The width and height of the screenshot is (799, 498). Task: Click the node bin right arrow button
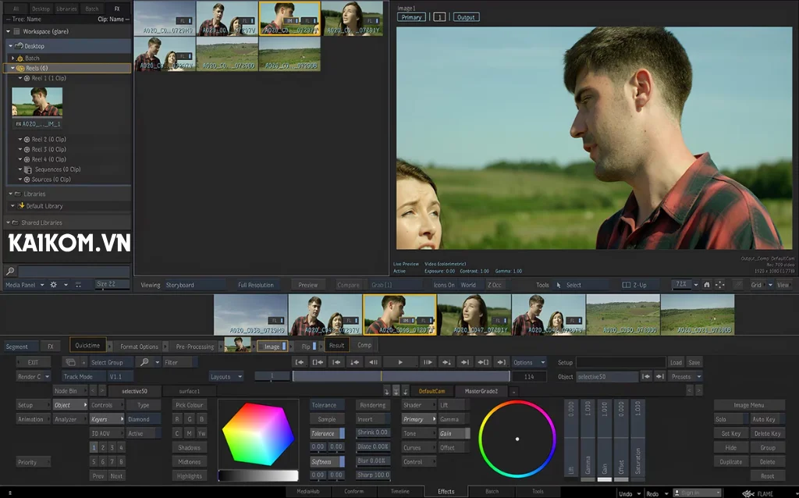102,391
